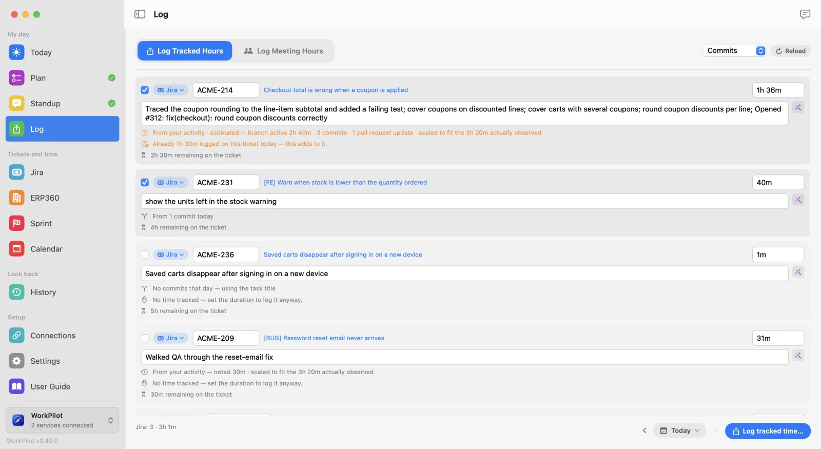Open the Jira selector for ACME-214

[170, 90]
